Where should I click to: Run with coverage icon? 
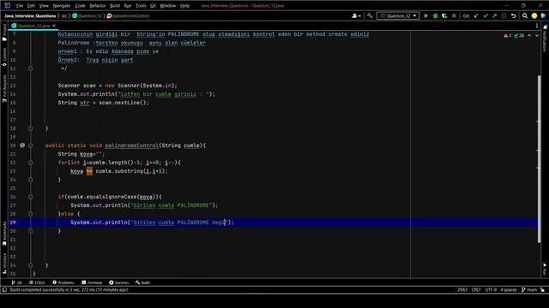tap(444, 15)
